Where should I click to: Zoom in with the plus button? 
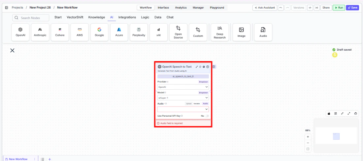308,137
